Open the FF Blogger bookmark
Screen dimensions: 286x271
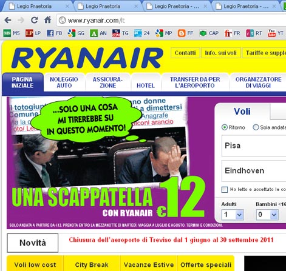(185, 33)
